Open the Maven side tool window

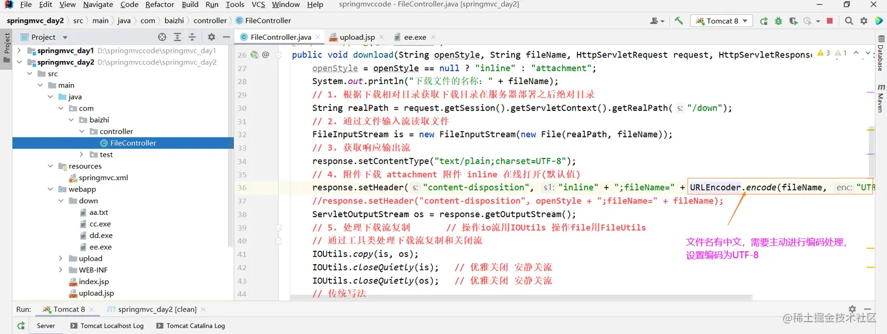click(x=881, y=99)
